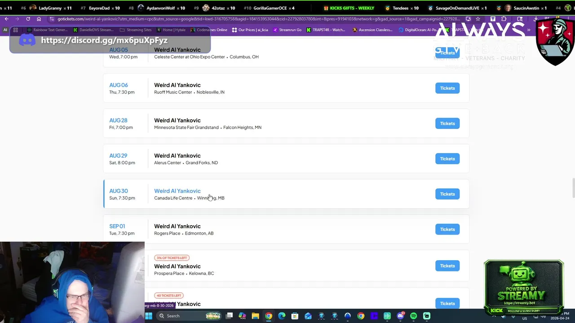The height and width of the screenshot is (323, 575).
Task: Select the AUG 29 date text
Action: pos(118,156)
